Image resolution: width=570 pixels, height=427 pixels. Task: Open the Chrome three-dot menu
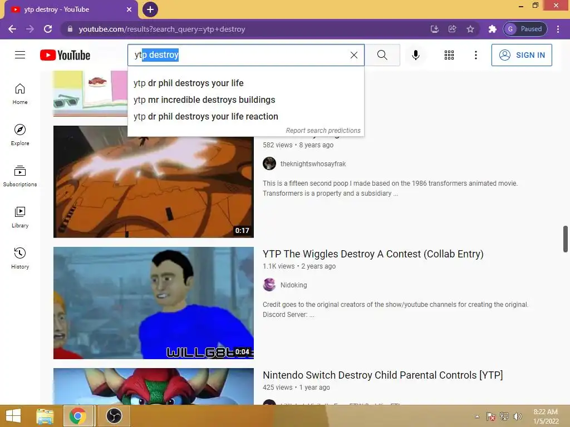point(558,29)
